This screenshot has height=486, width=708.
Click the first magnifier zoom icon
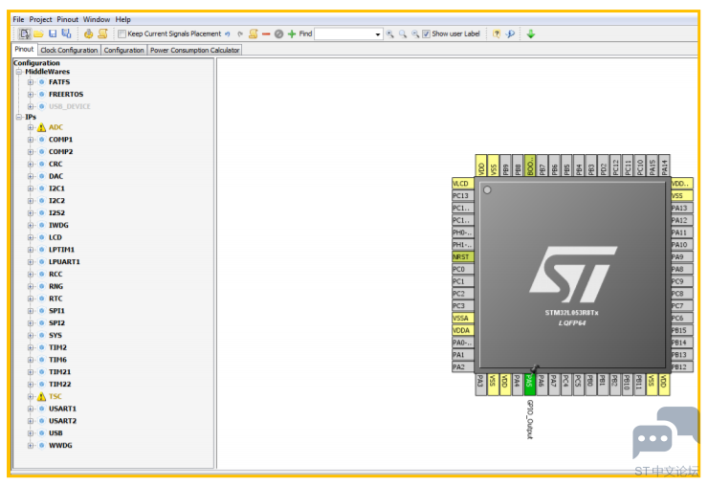click(390, 33)
